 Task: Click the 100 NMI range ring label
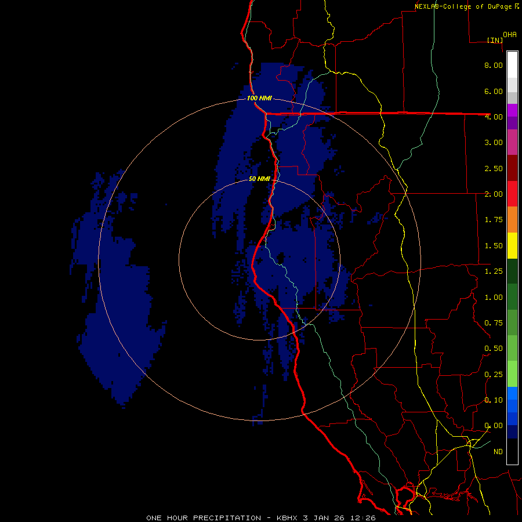(259, 98)
